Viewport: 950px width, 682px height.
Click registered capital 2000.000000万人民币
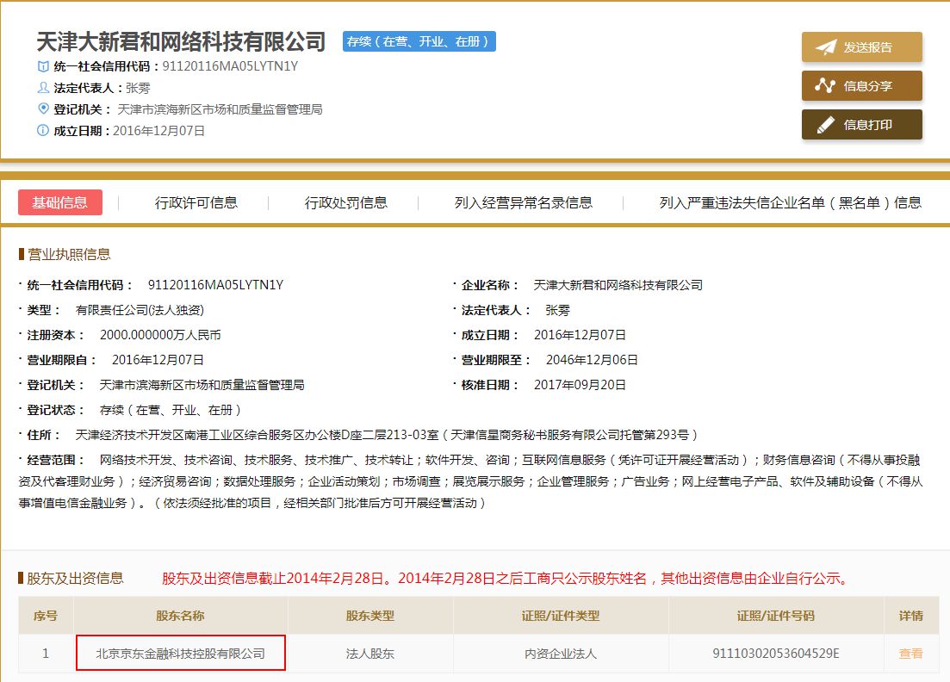[x=160, y=335]
